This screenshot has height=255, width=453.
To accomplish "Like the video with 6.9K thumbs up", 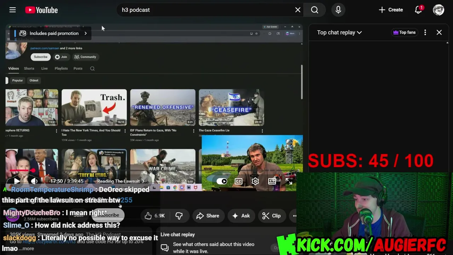I will pos(154,216).
